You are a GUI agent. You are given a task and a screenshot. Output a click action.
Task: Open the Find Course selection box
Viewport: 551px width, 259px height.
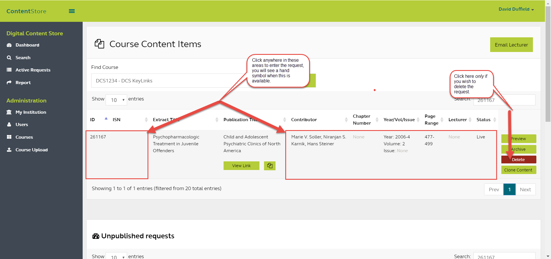[x=166, y=81]
